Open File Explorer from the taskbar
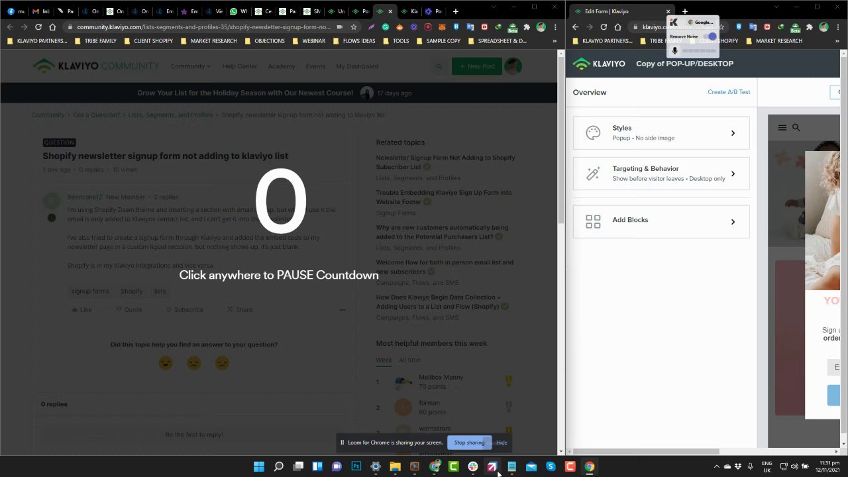 tap(395, 466)
